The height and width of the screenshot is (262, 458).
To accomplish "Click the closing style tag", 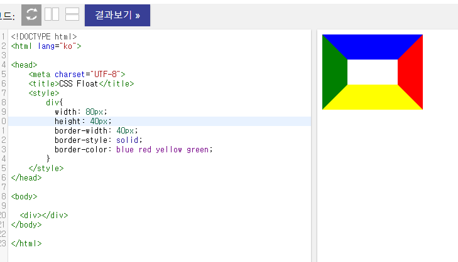I will [46, 168].
